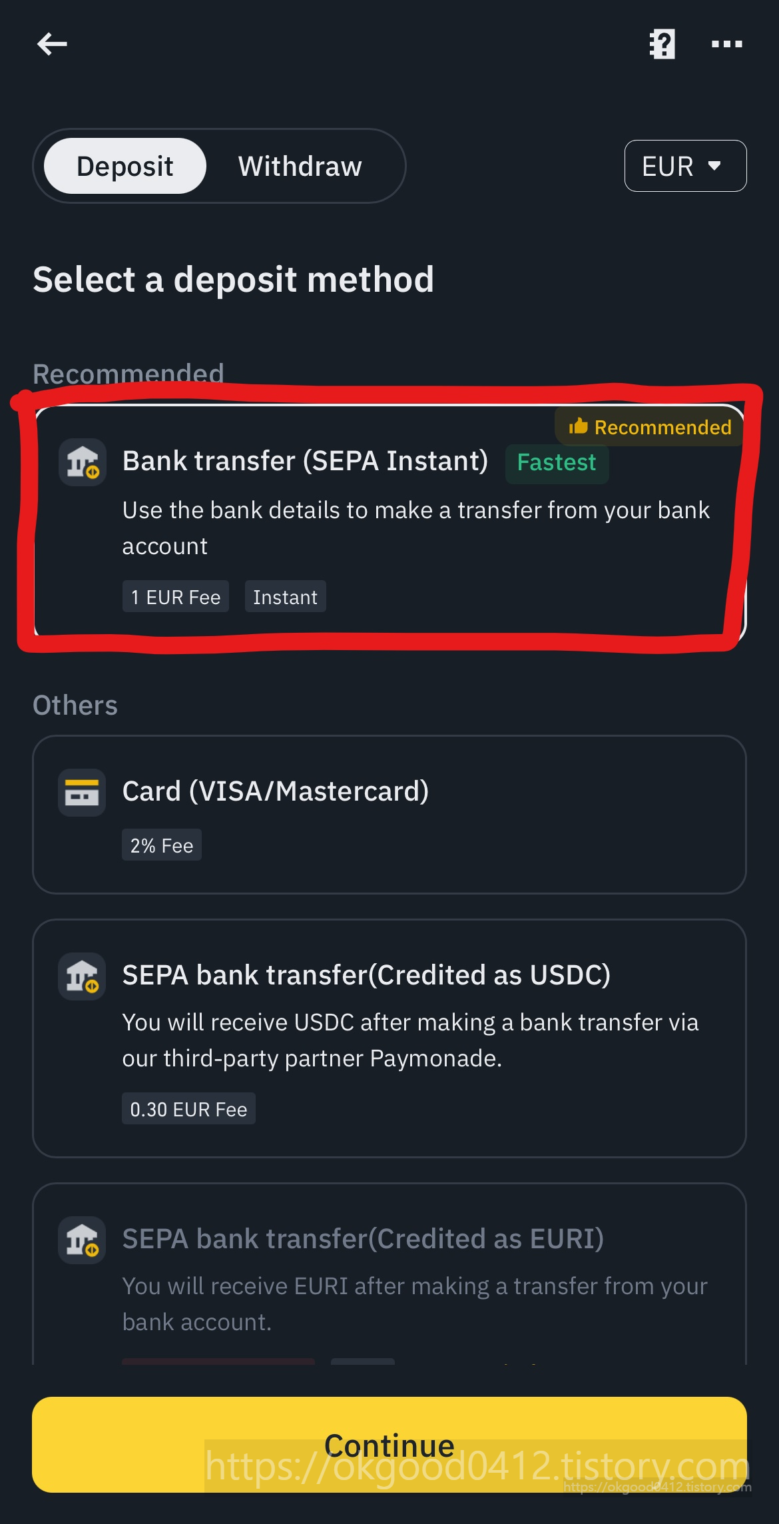This screenshot has height=1524, width=779.
Task: Expand currency list via the dropdown arrow
Action: coord(714,166)
